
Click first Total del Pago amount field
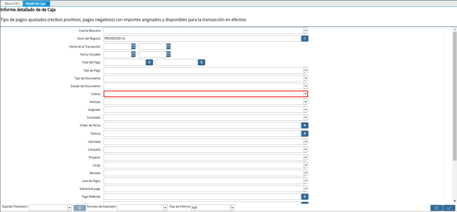tap(125, 62)
